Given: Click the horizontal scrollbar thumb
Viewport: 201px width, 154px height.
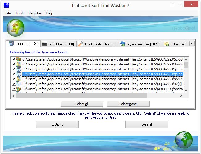Looking at the screenshot, I should point(82,96).
